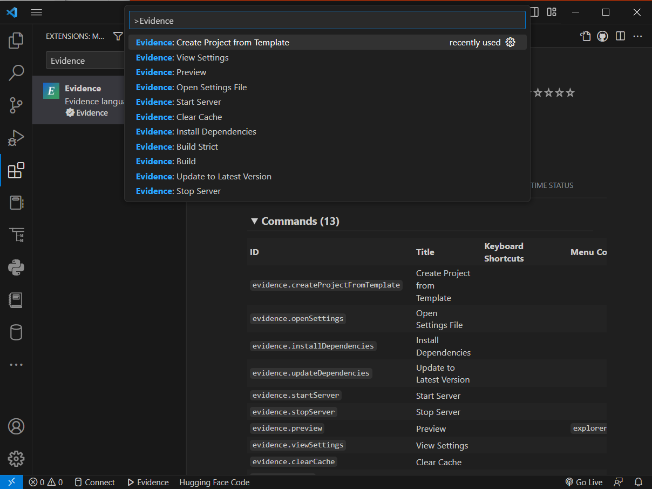This screenshot has width=652, height=489.
Task: Open the notebook-with-tabs activity bar icon
Action: tap(16, 203)
